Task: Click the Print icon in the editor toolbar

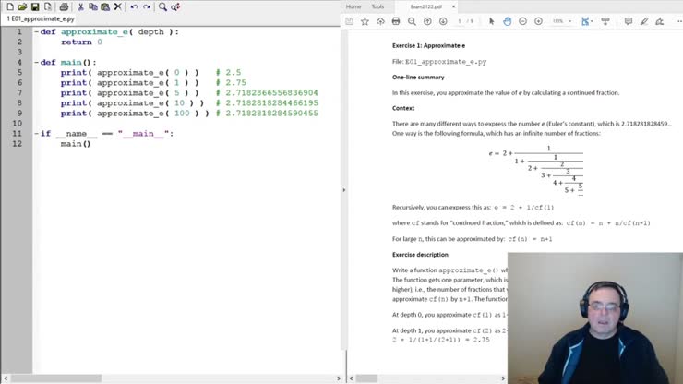Action: coord(63,6)
